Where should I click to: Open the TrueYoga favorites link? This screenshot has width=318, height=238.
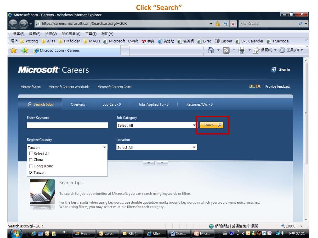coord(278,41)
